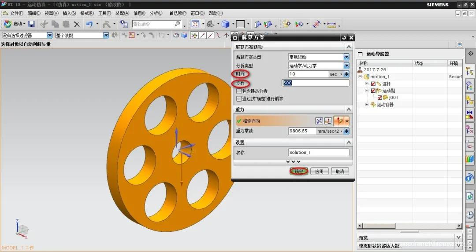The height and width of the screenshot is (252, 476).
Task: Click the Delete X icon in toolbar
Action: coord(77,24)
